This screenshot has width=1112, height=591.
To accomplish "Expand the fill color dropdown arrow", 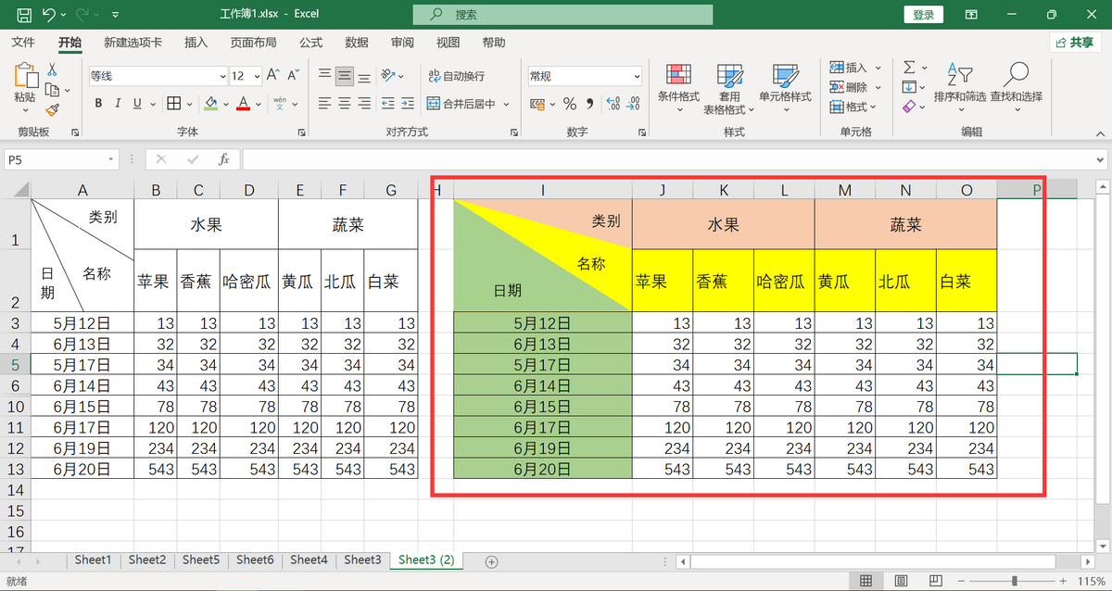I will pyautogui.click(x=224, y=104).
